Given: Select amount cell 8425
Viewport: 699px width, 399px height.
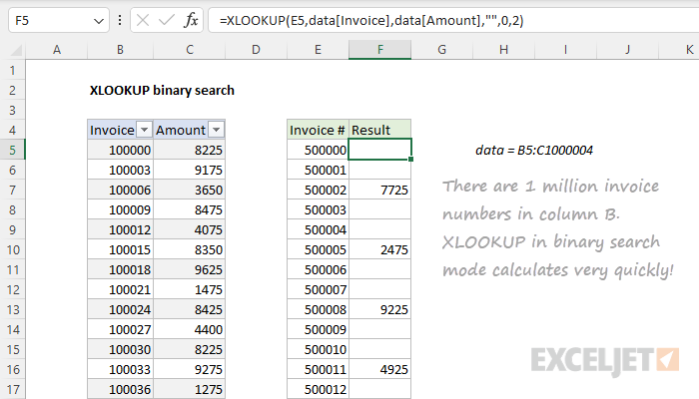Looking at the screenshot, I should [190, 309].
